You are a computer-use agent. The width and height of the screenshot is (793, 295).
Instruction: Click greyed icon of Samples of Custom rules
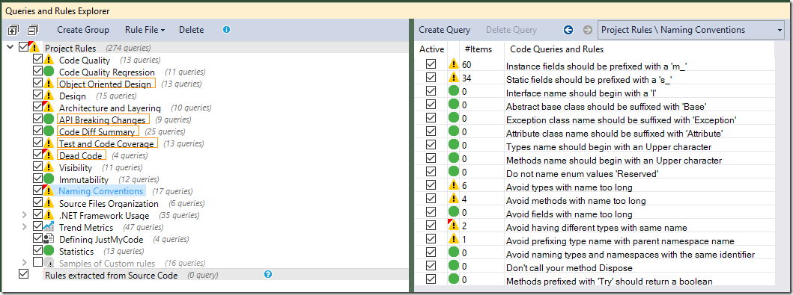pos(49,263)
